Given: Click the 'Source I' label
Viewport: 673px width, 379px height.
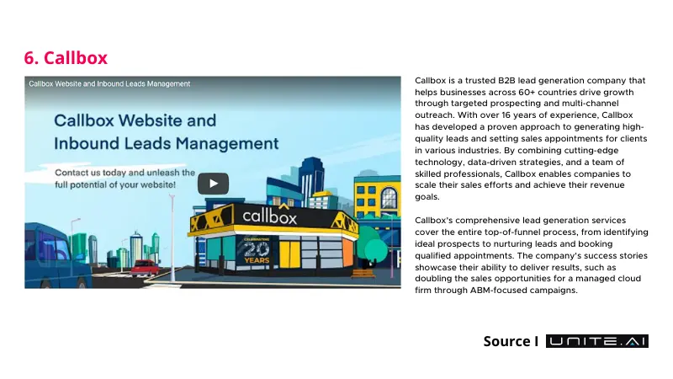Looking at the screenshot, I should (x=511, y=341).
